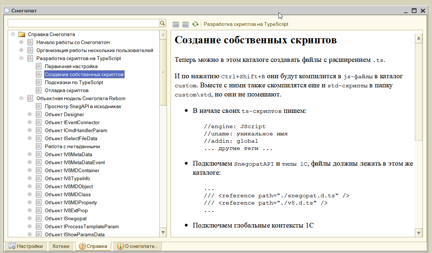432x253 pixels.
Task: Click the tree panel scroll down arrow
Action: [x=163, y=233]
